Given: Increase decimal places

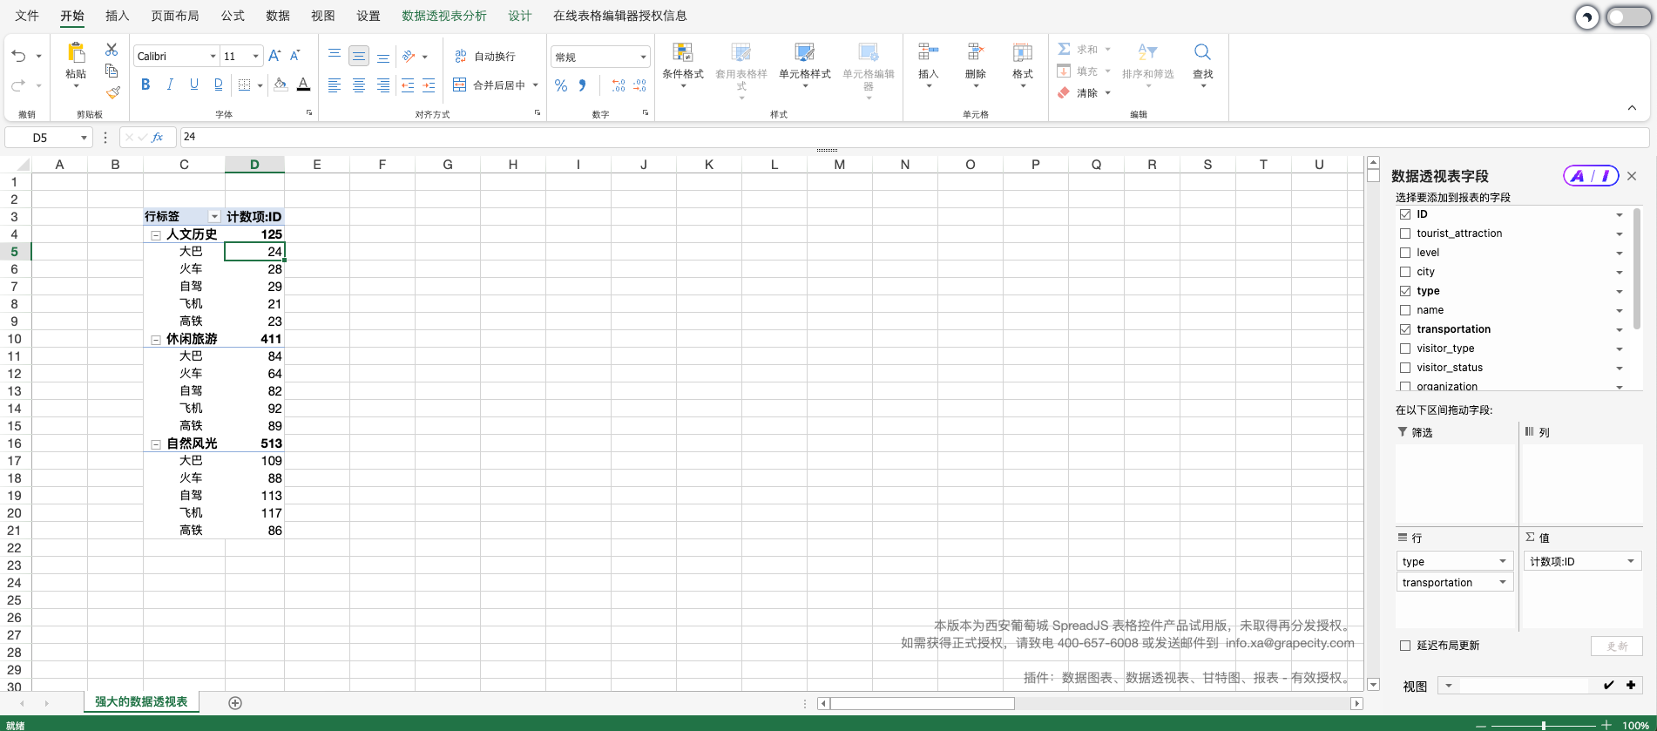Looking at the screenshot, I should point(619,85).
